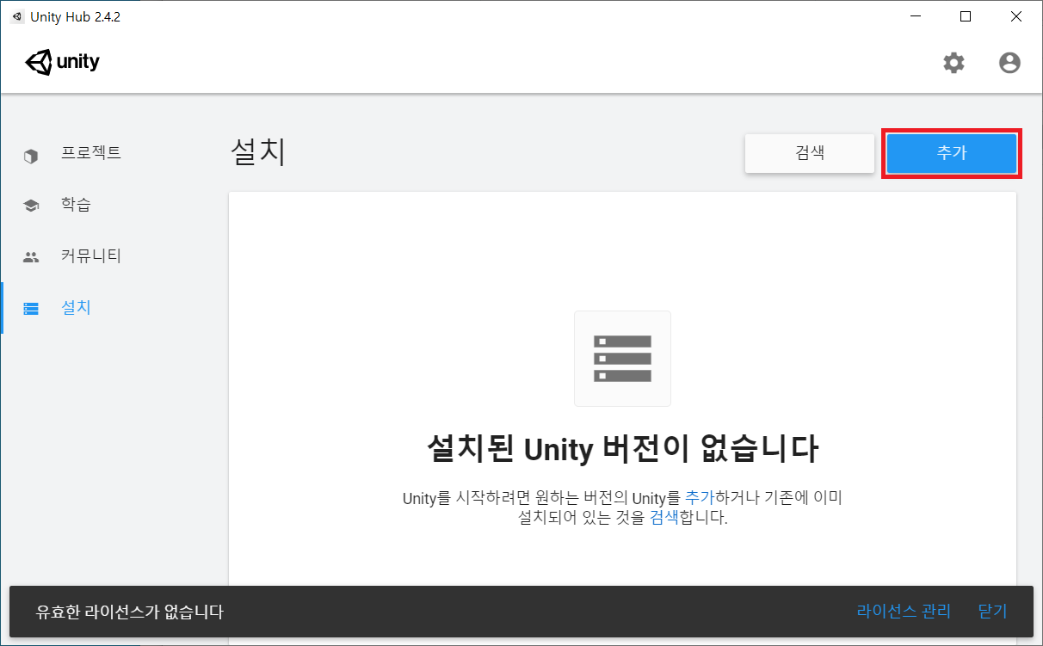Click the 'Unity Hub 2.4.2' window title

point(75,16)
